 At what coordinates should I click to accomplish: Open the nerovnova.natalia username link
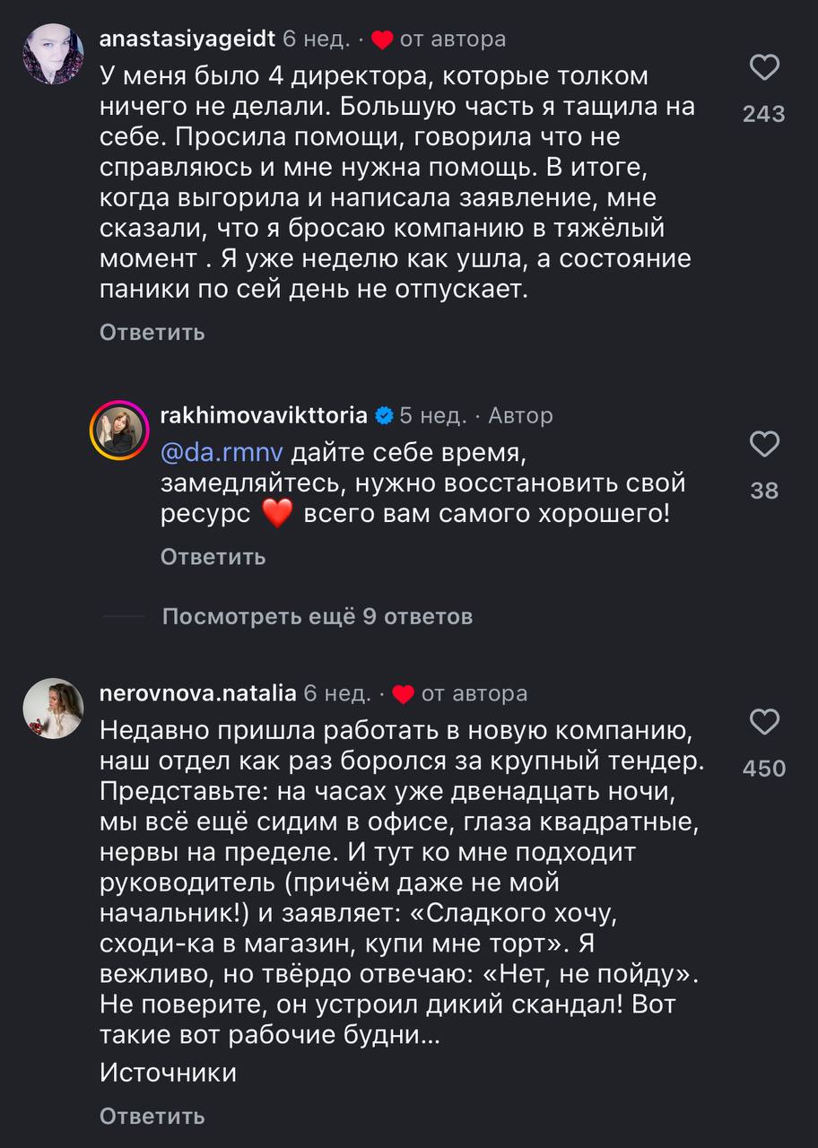tap(197, 693)
